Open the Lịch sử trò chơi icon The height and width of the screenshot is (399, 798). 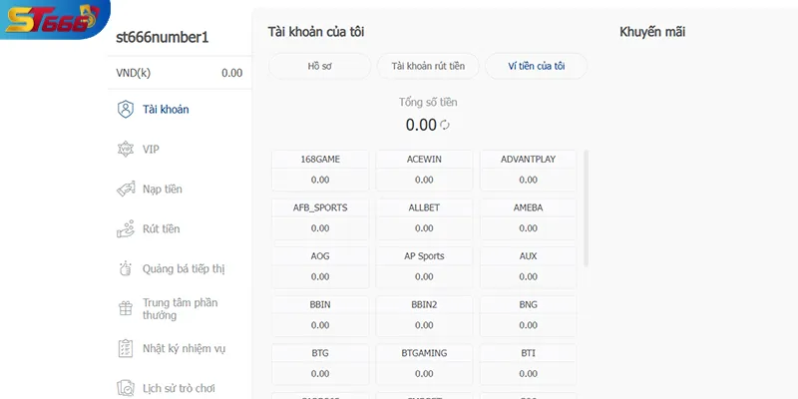[x=125, y=388]
